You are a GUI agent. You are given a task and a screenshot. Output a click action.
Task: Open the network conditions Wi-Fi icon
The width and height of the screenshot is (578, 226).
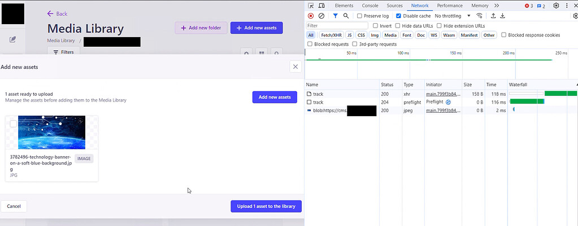(x=480, y=16)
